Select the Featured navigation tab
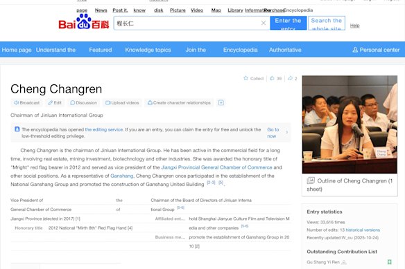 point(101,50)
